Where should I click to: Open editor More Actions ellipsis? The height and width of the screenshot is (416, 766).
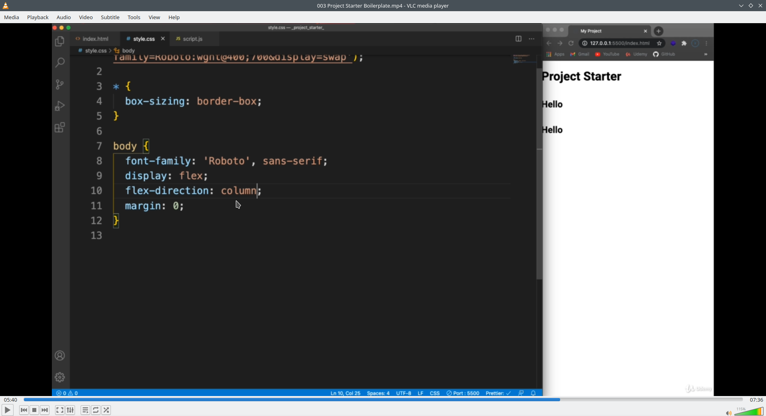click(x=531, y=39)
